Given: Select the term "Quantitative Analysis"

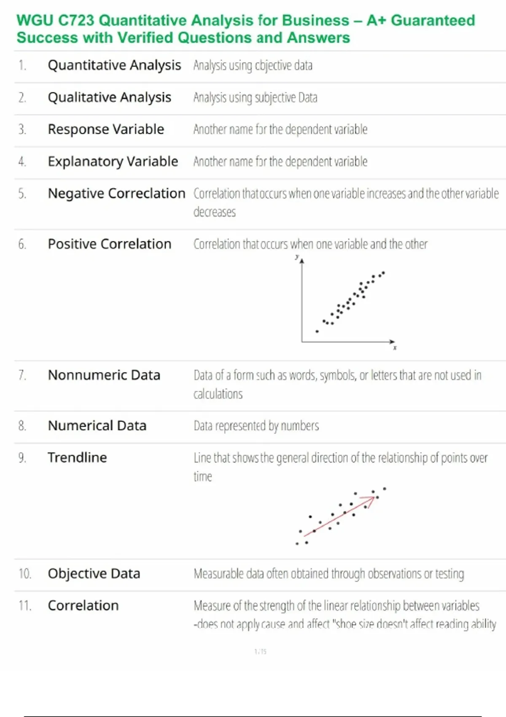Looking at the screenshot, I should 114,65.
